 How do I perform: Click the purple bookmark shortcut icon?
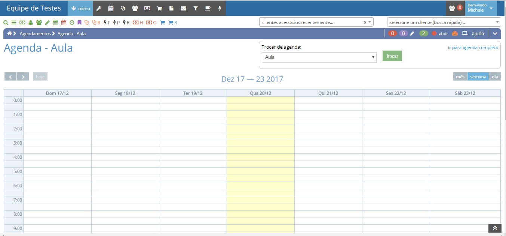pos(79,22)
